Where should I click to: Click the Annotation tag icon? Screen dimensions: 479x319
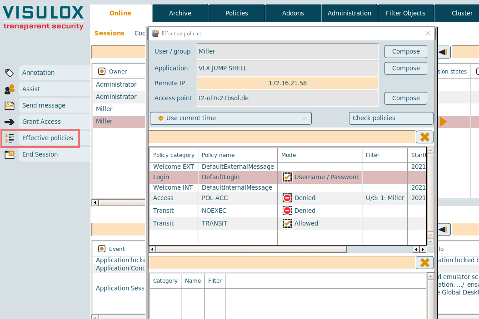[x=9, y=73]
